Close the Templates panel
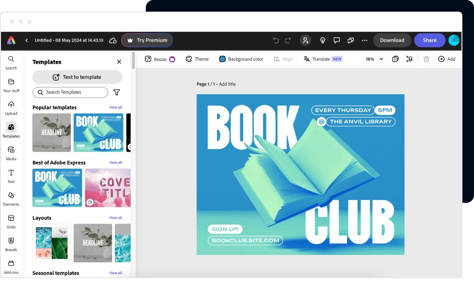 [x=119, y=62]
